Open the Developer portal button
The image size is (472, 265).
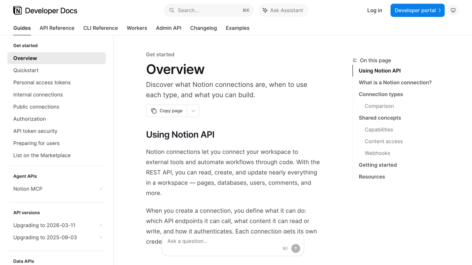pyautogui.click(x=417, y=11)
